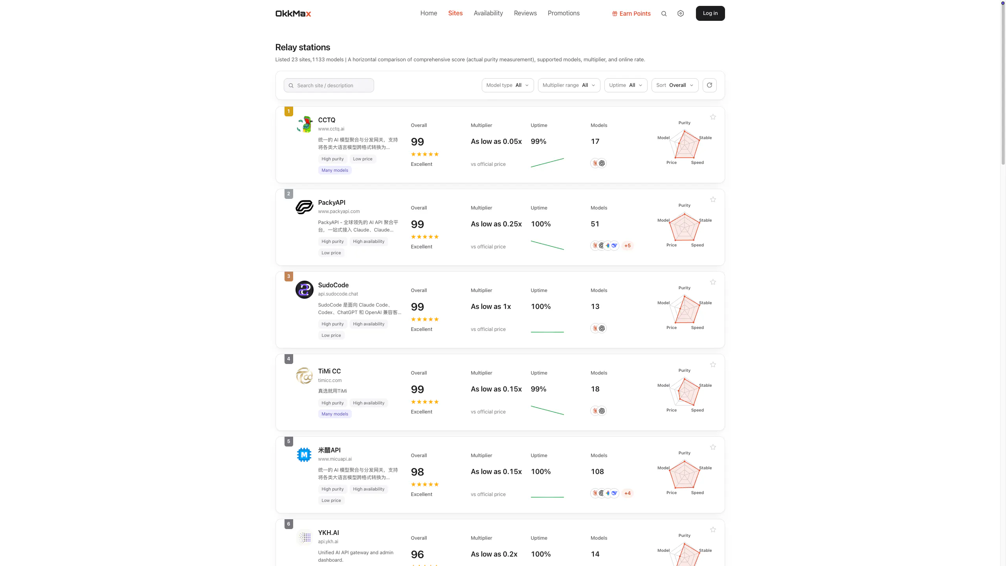Expand the Model type dropdown
The image size is (1006, 566).
tap(508, 85)
